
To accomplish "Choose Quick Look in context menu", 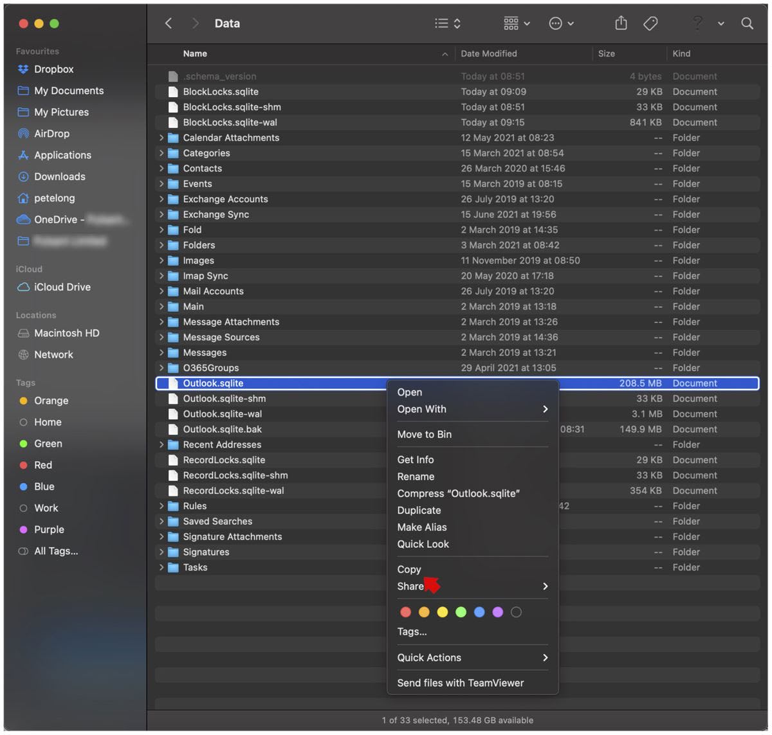I will point(473,544).
